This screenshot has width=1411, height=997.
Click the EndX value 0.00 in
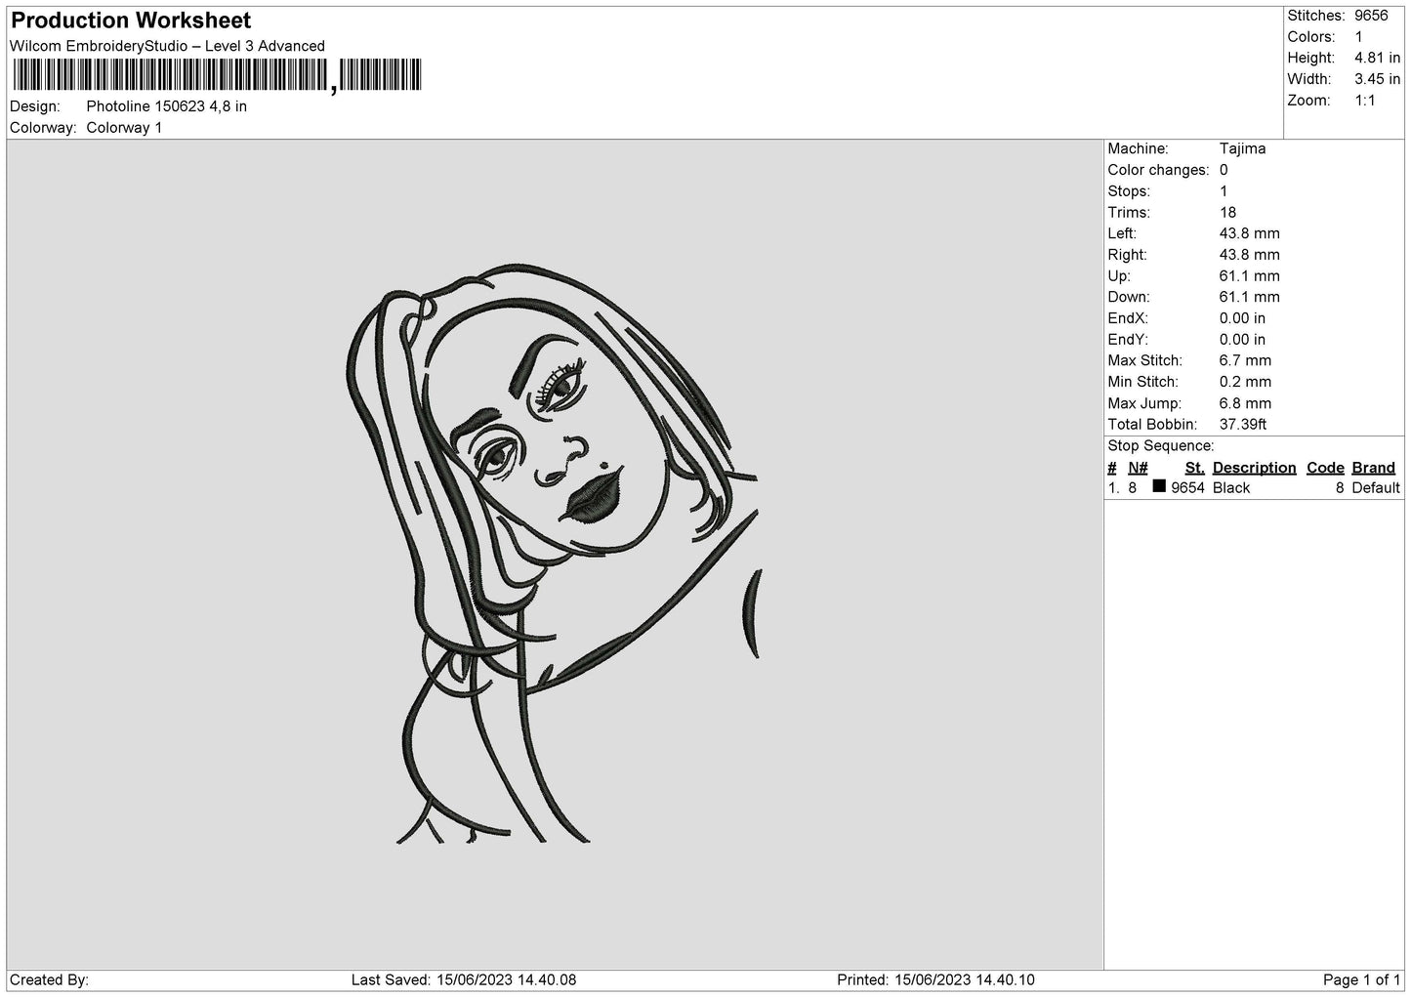[1242, 318]
